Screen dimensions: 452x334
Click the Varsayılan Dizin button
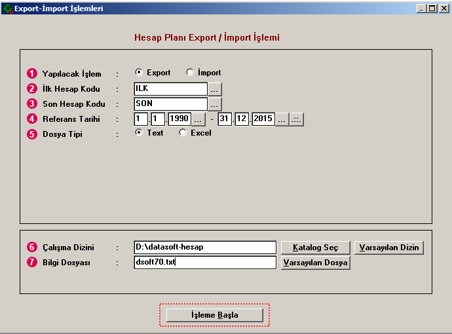389,248
